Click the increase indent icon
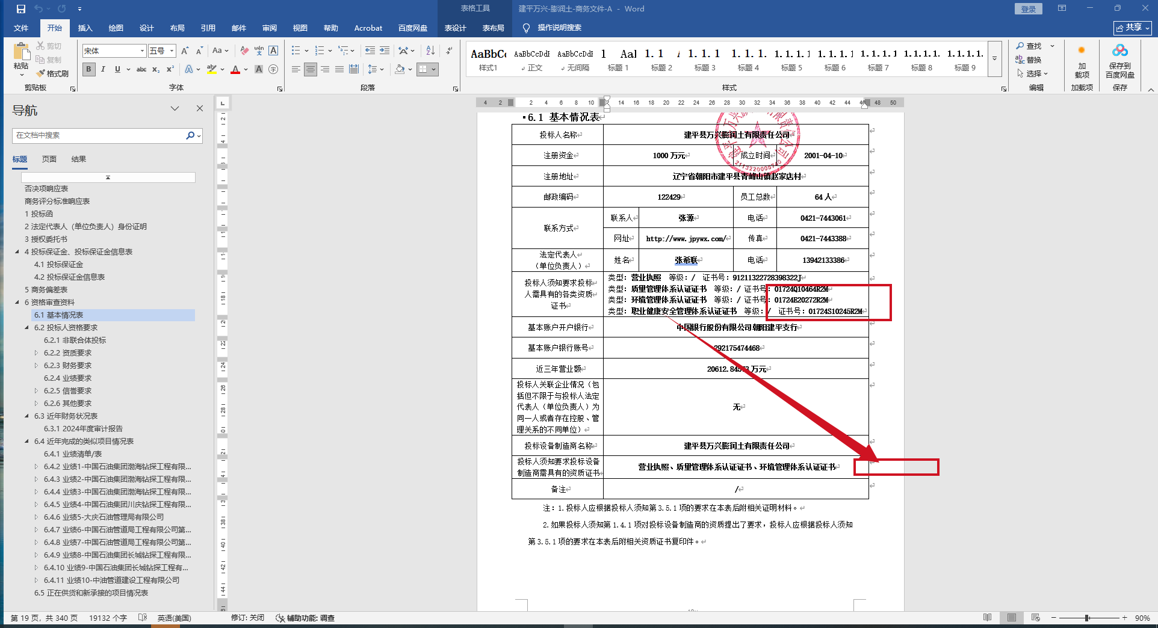 385,51
